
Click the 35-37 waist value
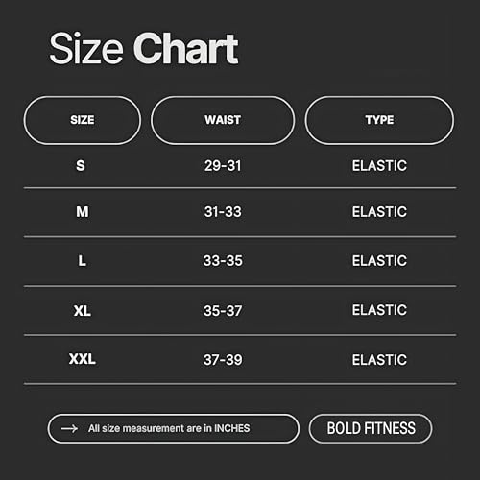223,311
